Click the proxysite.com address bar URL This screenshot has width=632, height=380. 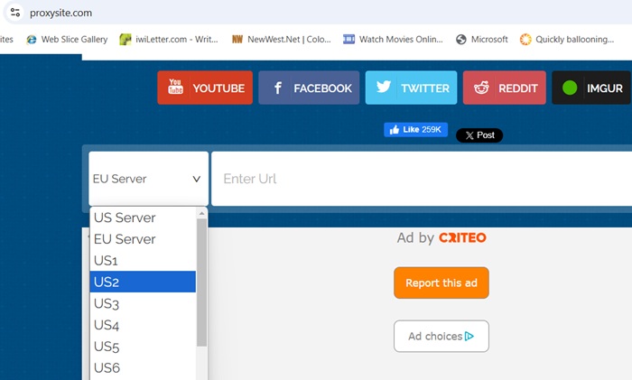click(60, 13)
